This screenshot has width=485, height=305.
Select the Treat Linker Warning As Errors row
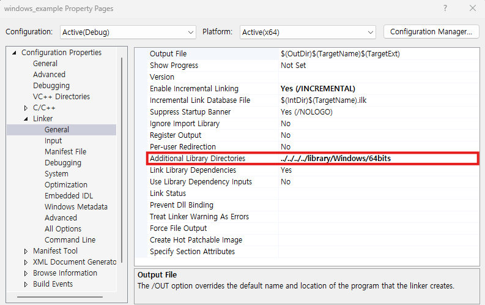(199, 217)
